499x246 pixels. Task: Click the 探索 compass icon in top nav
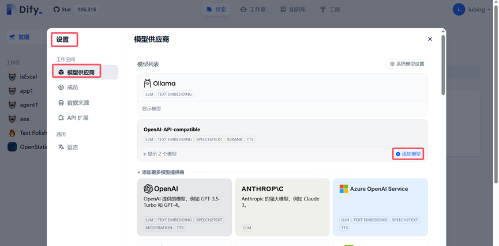click(209, 10)
